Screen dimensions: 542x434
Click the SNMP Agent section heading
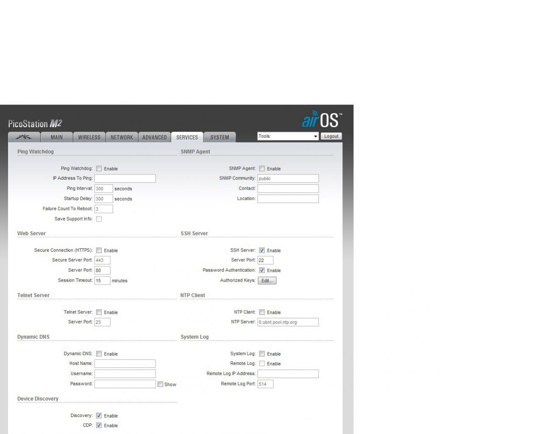tap(195, 152)
